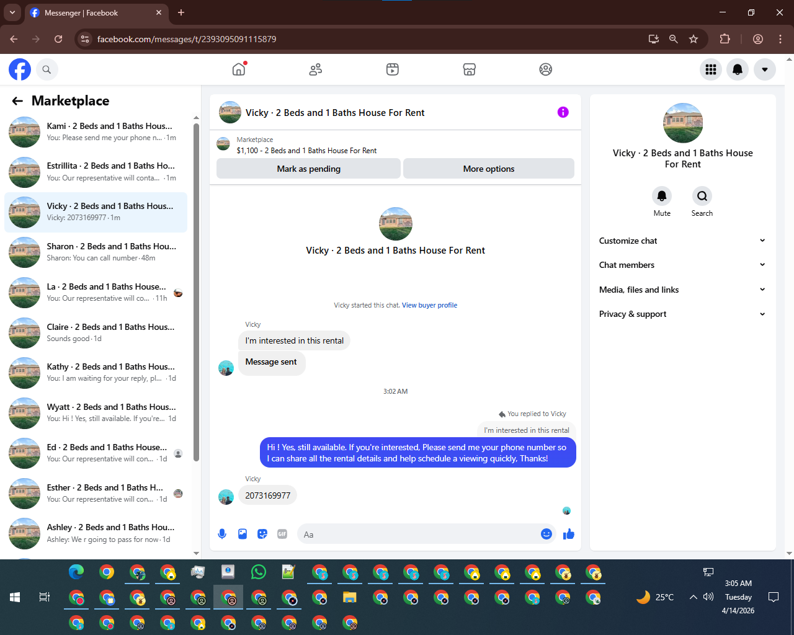Viewport: 794px width, 635px height.
Task: Expand Privacy & support section
Action: tap(682, 314)
